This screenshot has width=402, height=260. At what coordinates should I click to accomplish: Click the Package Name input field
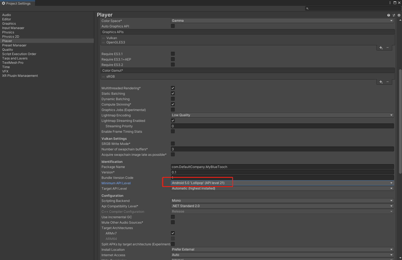(x=282, y=167)
